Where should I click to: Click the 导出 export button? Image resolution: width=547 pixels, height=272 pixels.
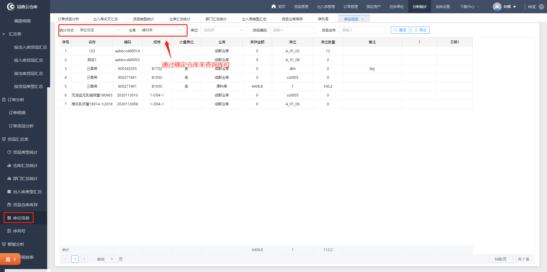coord(420,30)
